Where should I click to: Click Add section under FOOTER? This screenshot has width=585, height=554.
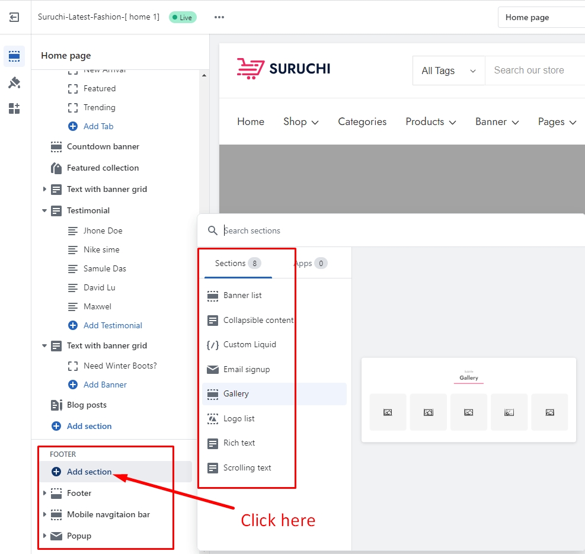(x=89, y=472)
